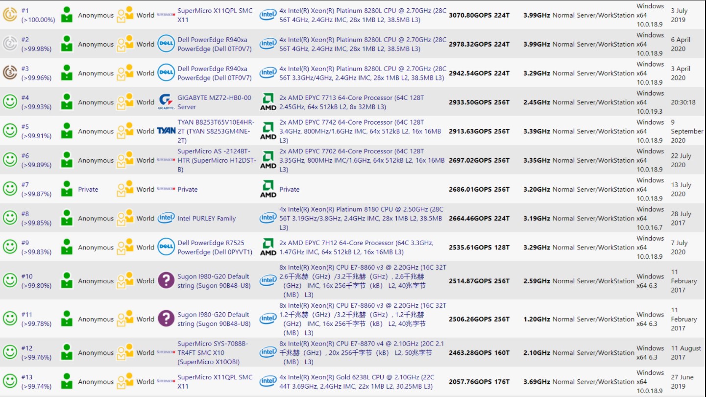Click the Intel CPU logo in row #12
The height and width of the screenshot is (397, 706).
click(268, 352)
